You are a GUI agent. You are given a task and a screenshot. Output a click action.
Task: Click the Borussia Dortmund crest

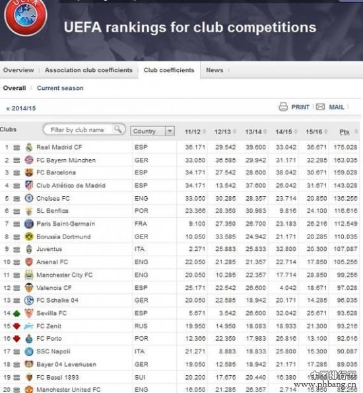pyautogui.click(x=29, y=236)
